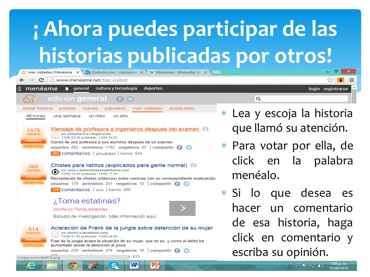Open File Explorer from the taskbar
Image resolution: width=370 pixels, height=277 pixels.
point(52,266)
